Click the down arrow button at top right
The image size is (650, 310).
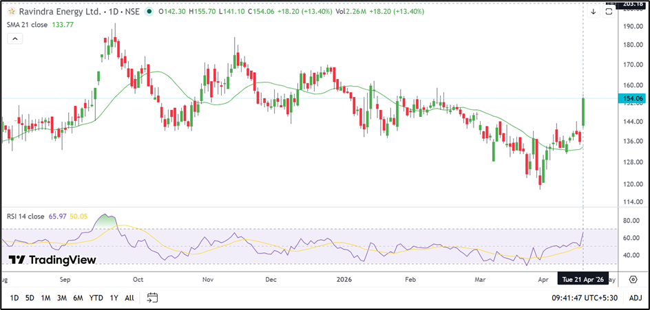(x=593, y=12)
